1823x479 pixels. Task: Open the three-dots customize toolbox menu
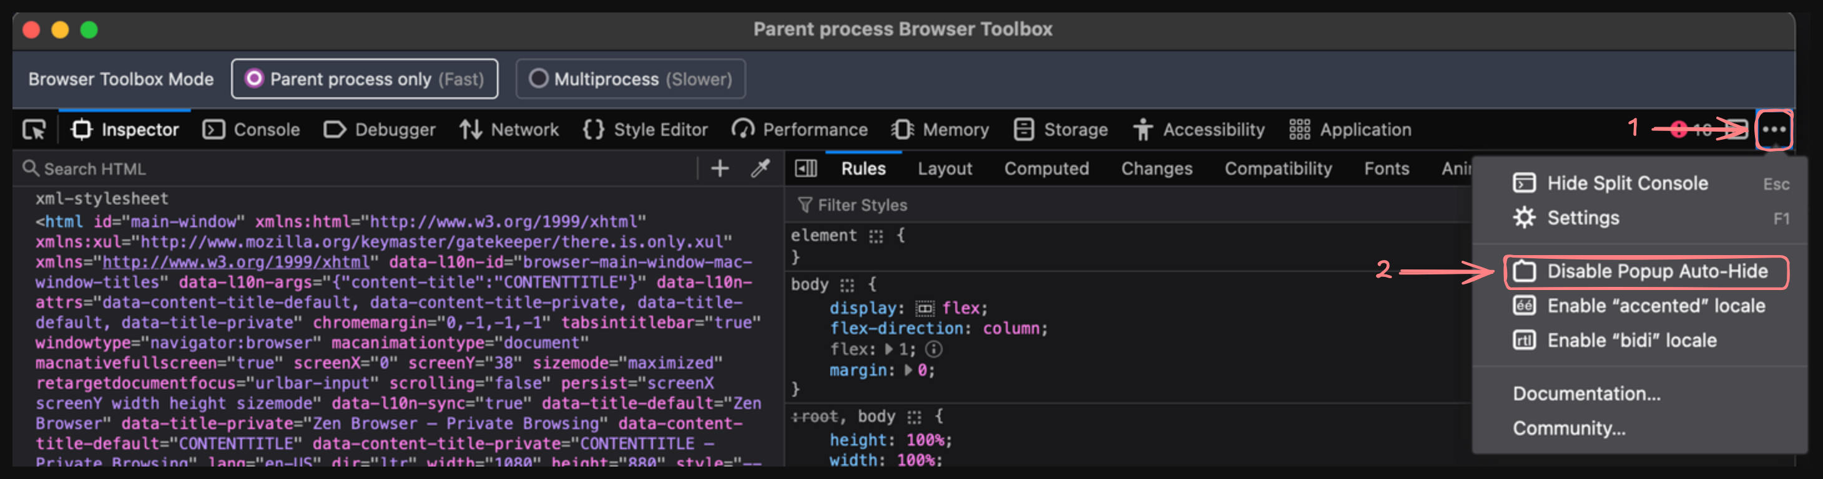point(1774,129)
